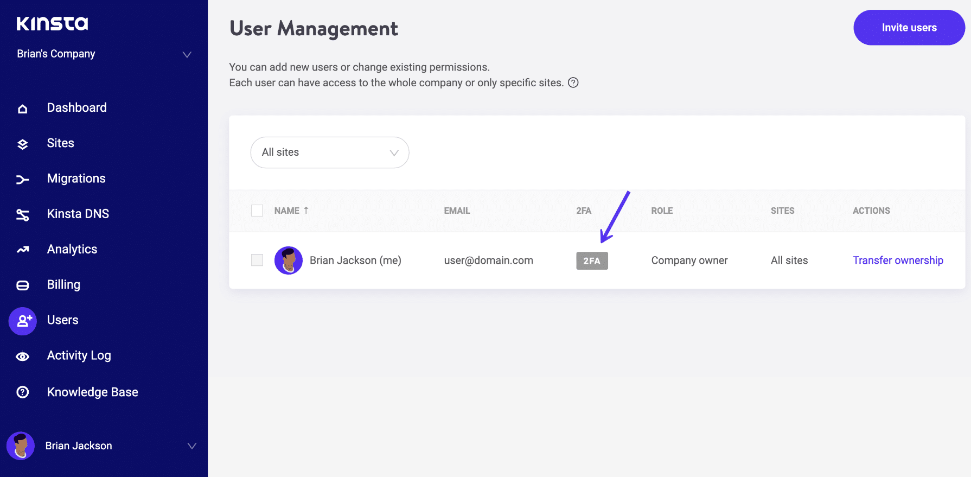Click the 2FA badge in the user row
Screen dimensions: 971x477
pyautogui.click(x=591, y=261)
